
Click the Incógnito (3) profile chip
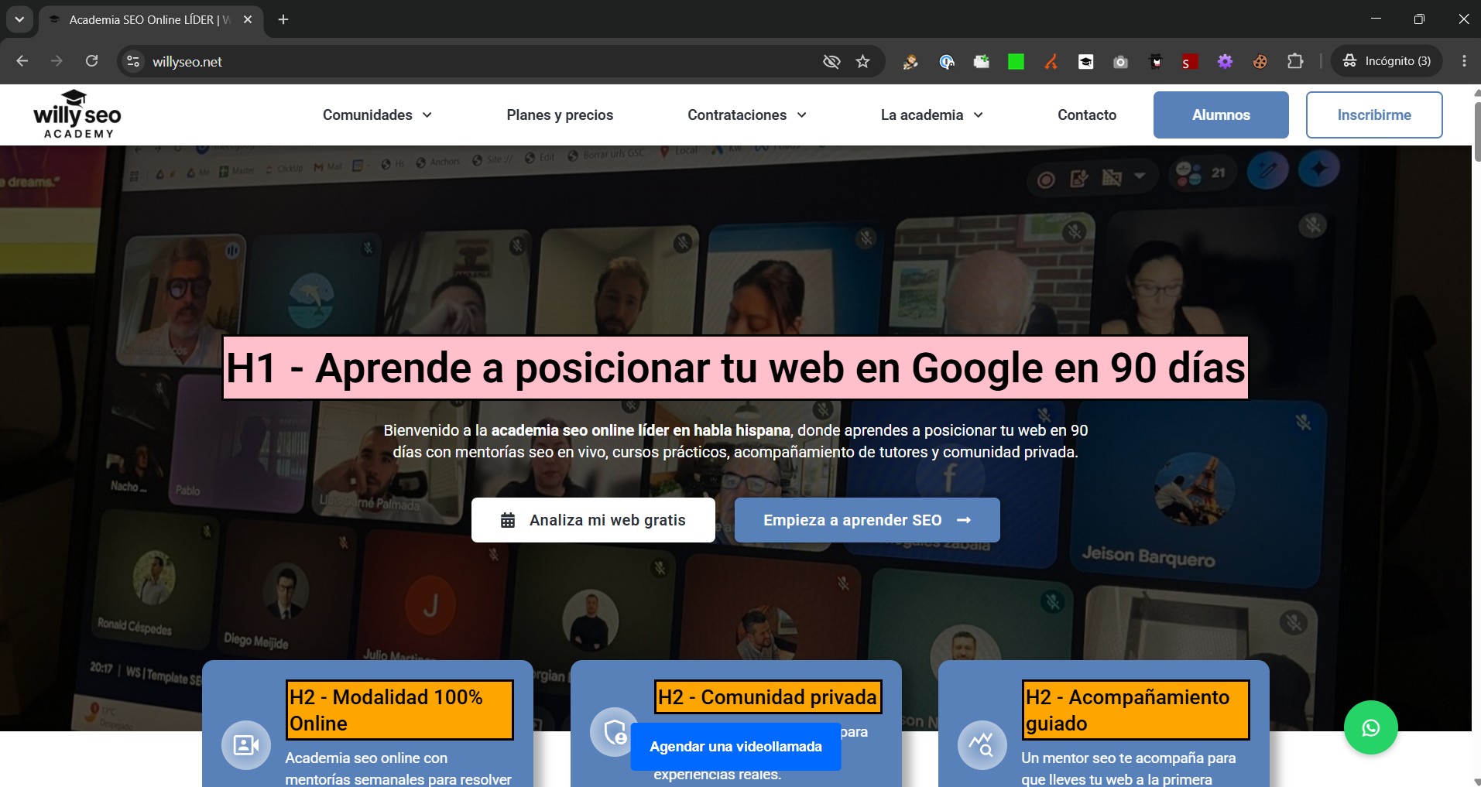pyautogui.click(x=1387, y=61)
